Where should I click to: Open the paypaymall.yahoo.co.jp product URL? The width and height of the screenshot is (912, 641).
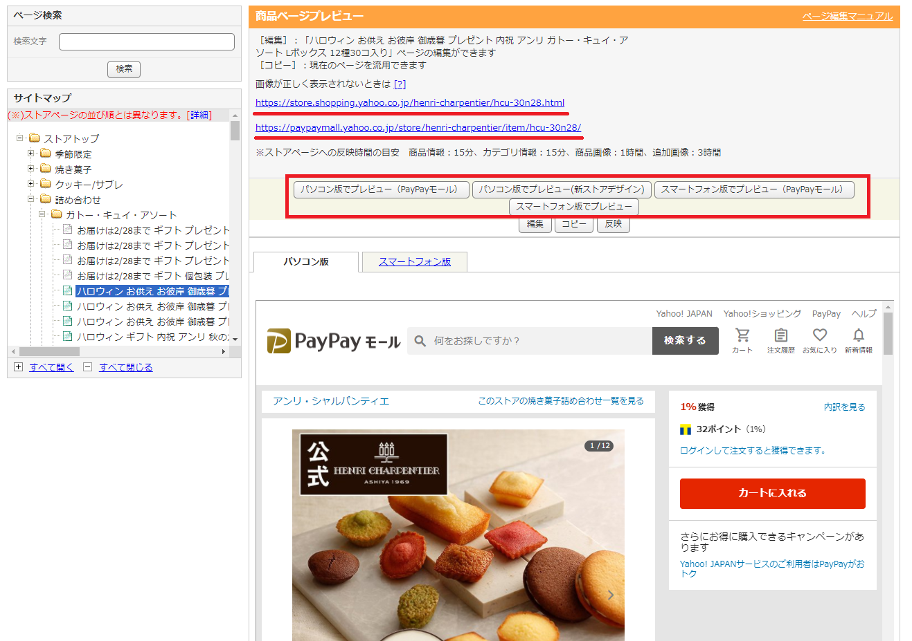click(x=418, y=127)
